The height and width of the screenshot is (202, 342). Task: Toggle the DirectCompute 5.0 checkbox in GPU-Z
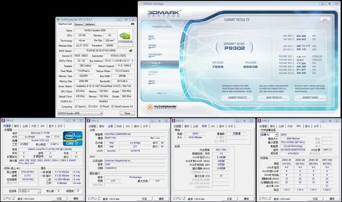(113, 106)
